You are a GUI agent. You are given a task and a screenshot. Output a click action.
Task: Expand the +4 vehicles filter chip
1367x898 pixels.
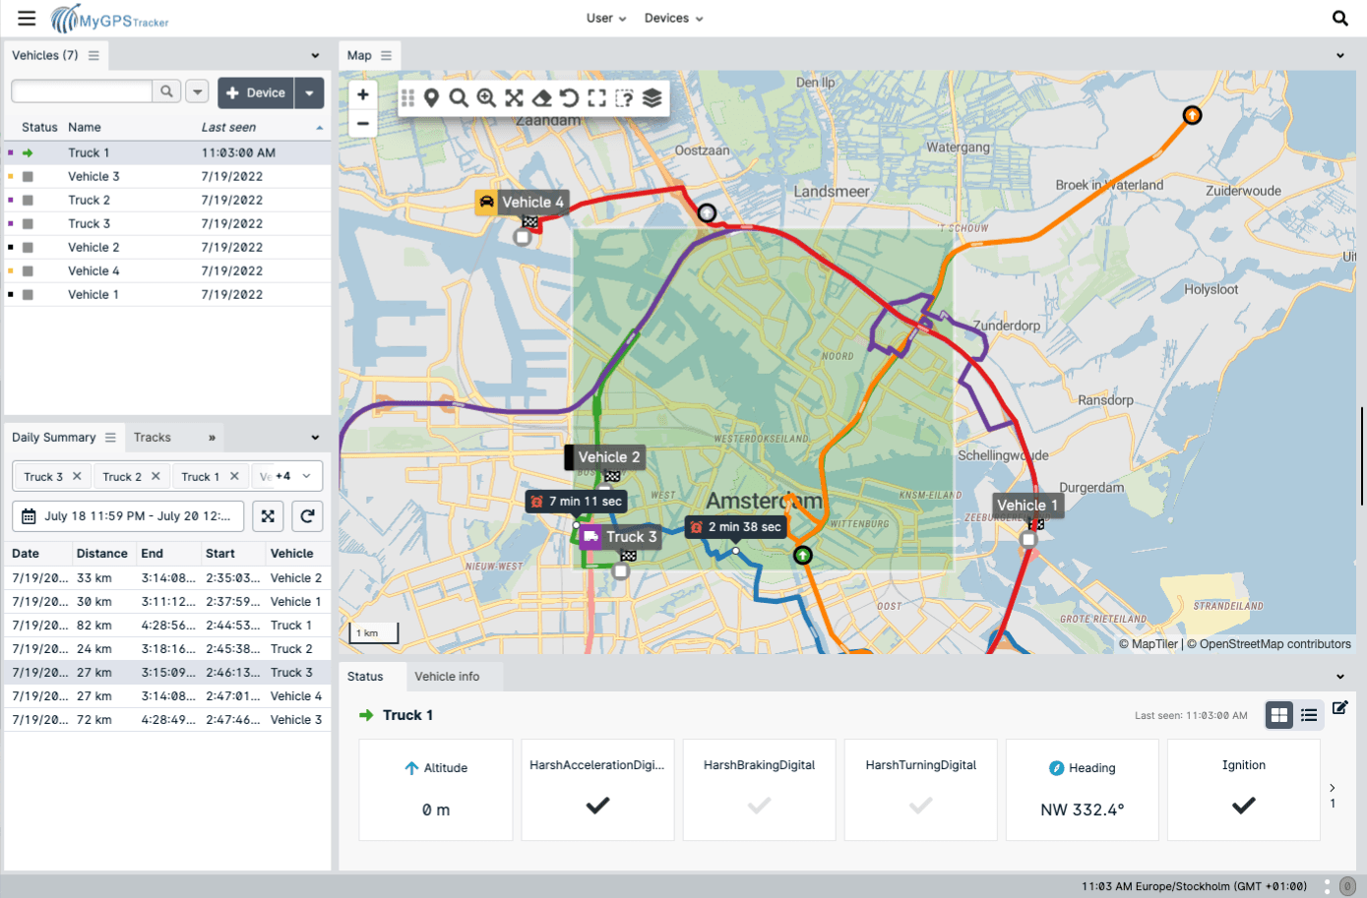pyautogui.click(x=286, y=475)
